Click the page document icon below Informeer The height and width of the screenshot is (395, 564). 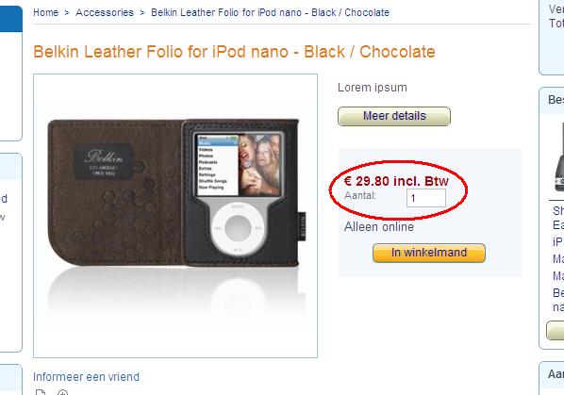(41, 392)
